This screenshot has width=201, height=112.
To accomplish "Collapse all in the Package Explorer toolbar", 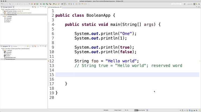I will click(x=33, y=7).
